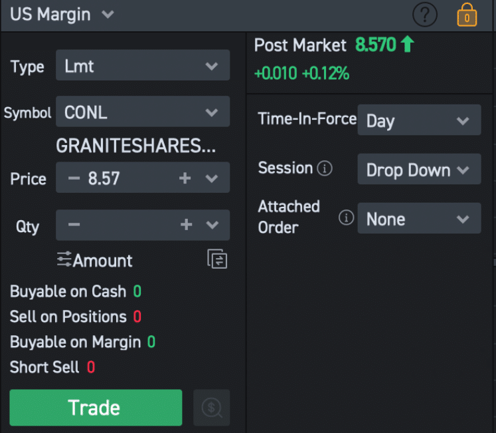The image size is (496, 433).
Task: Open the Attached Order None dropdown
Action: click(x=419, y=218)
